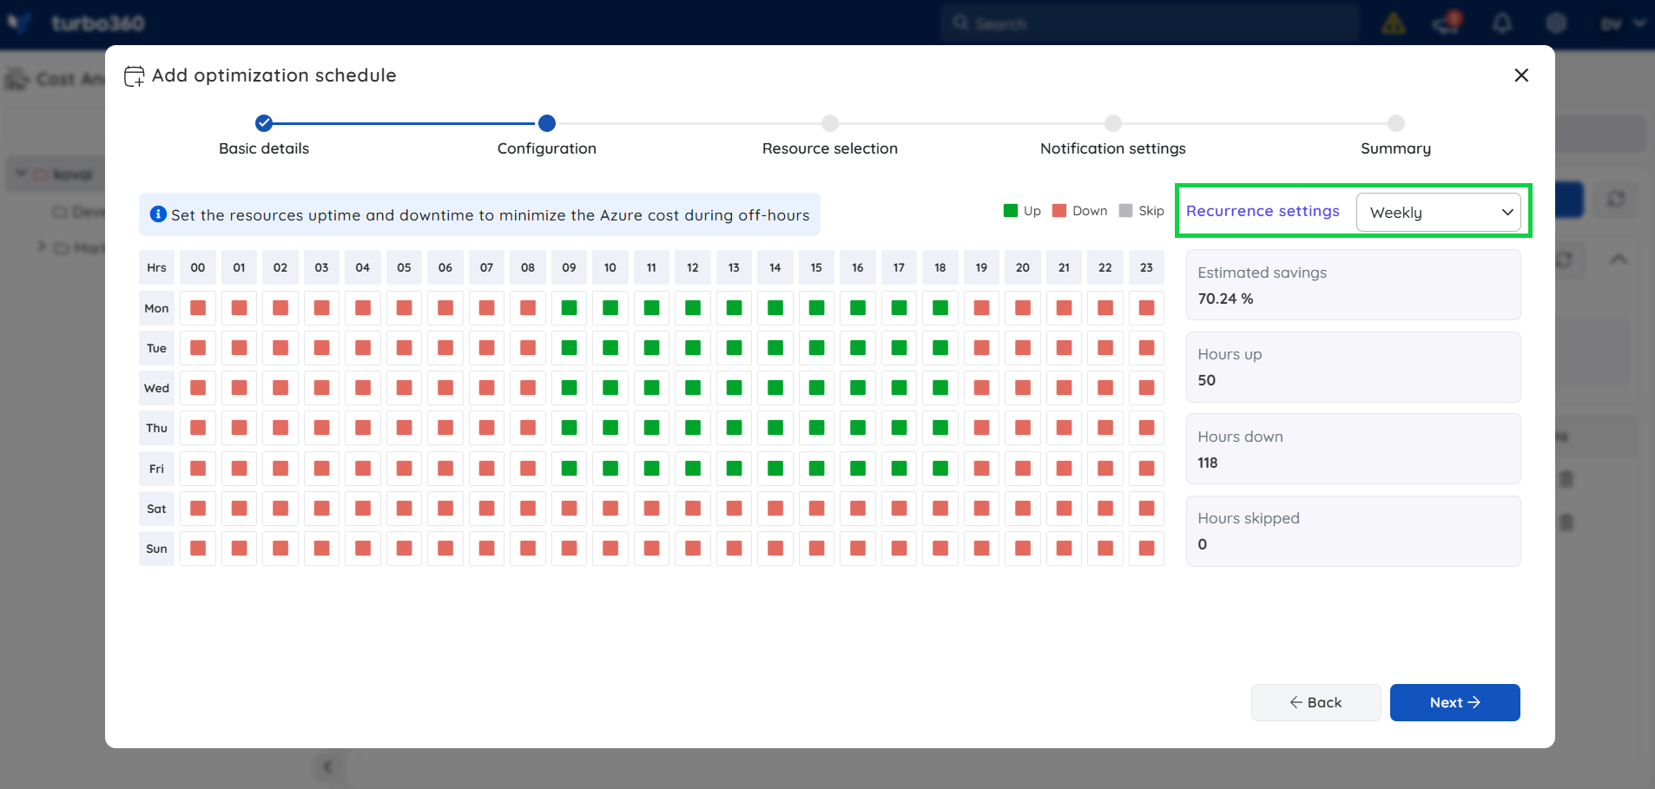Viewport: 1655px width, 789px height.
Task: Click the Hrs grid corner header
Action: (156, 267)
